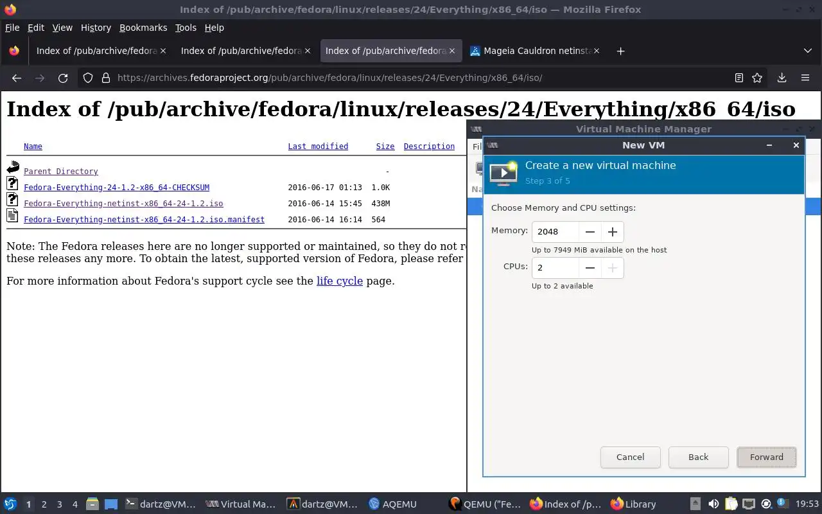
Task: Open the life cycle page link
Action: pyautogui.click(x=340, y=281)
